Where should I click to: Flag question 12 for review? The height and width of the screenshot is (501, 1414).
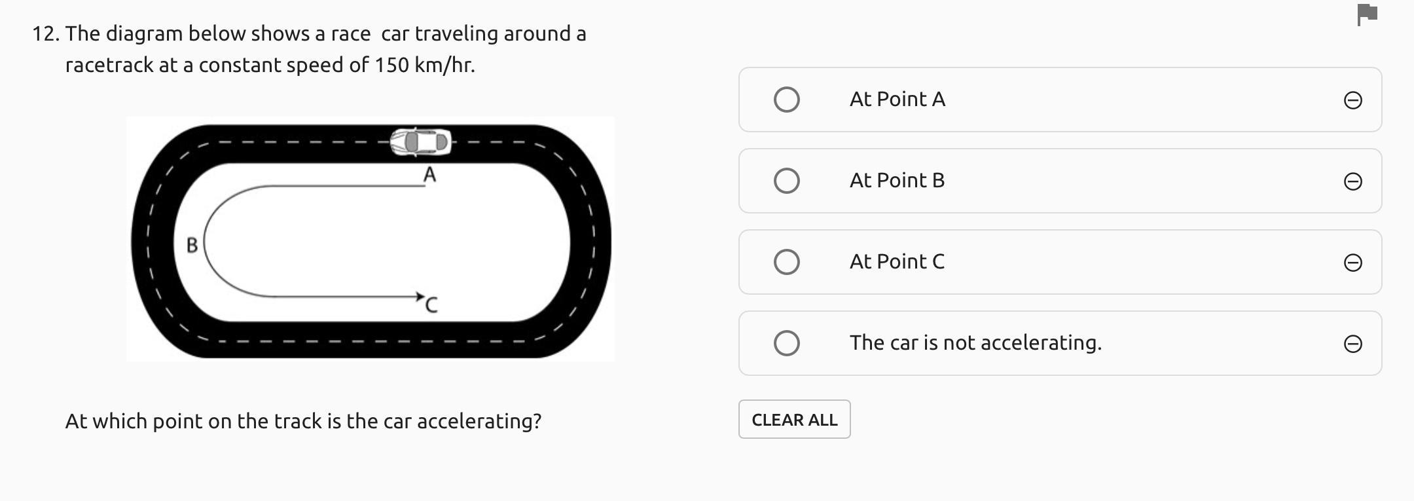coord(1368,14)
